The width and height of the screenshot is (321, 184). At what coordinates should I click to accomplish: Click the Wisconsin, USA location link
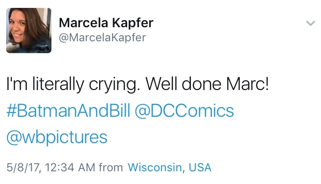click(x=169, y=167)
